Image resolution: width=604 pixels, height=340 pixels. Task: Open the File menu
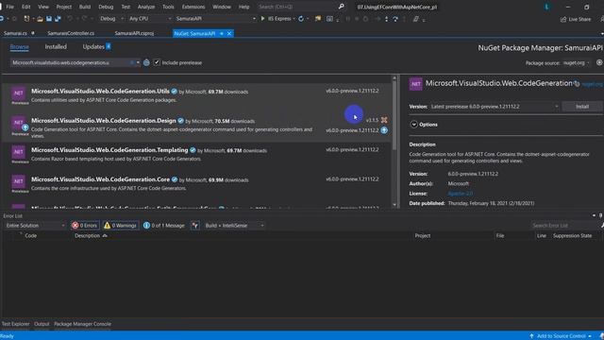[10, 7]
